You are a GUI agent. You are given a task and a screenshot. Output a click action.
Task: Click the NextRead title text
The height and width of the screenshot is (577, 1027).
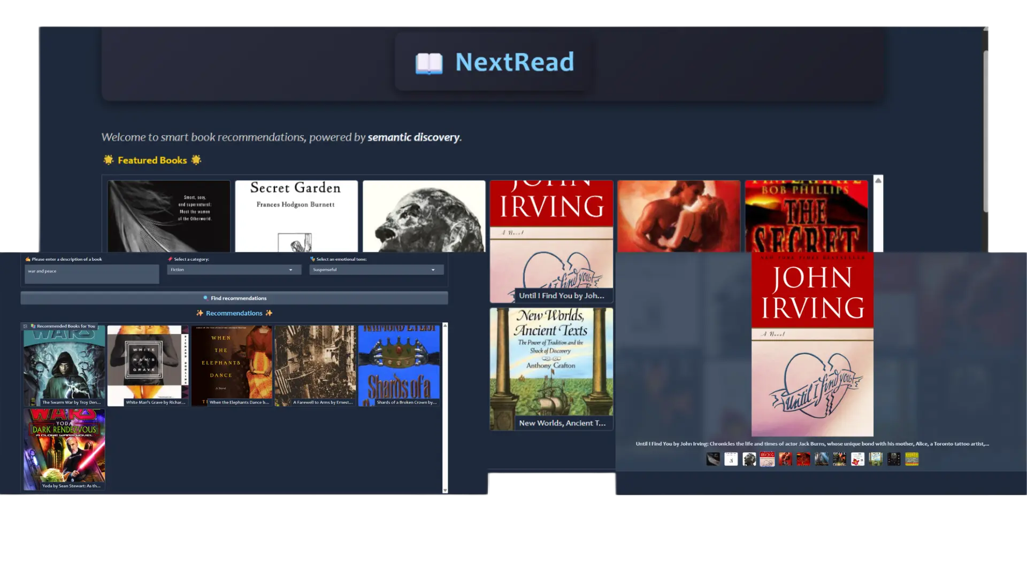coord(515,62)
